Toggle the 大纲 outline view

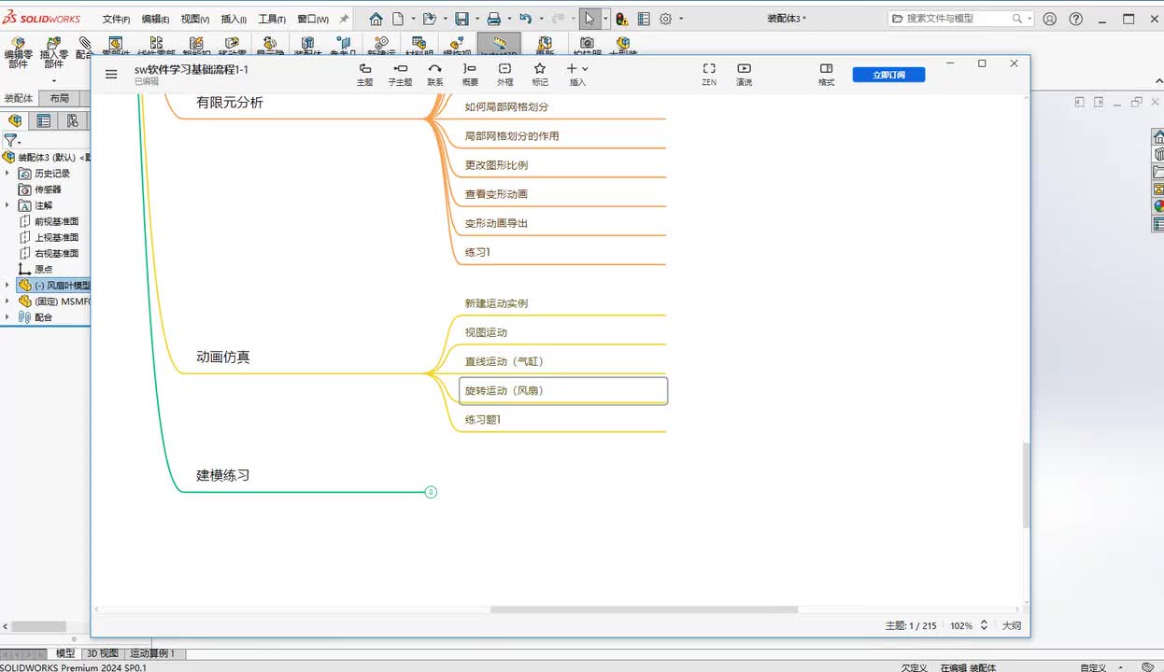point(1011,625)
